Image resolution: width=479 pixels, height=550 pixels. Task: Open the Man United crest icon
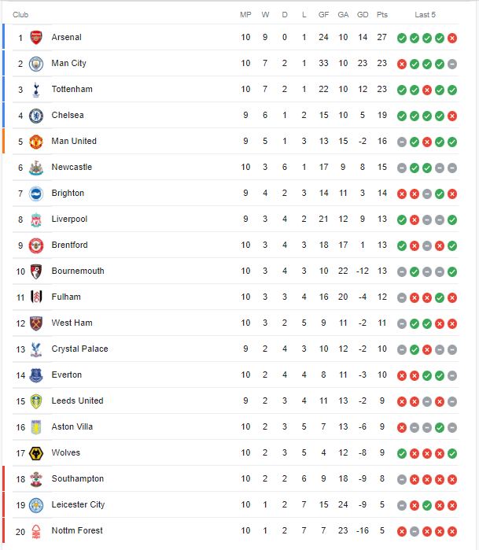35,141
